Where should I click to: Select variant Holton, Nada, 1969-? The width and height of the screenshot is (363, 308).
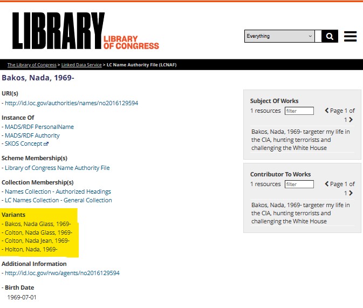point(31,249)
